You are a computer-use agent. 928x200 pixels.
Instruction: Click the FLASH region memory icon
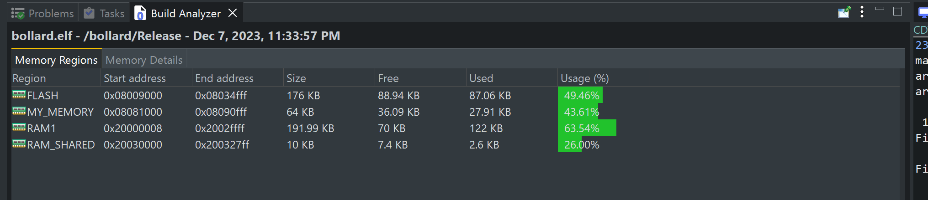19,95
